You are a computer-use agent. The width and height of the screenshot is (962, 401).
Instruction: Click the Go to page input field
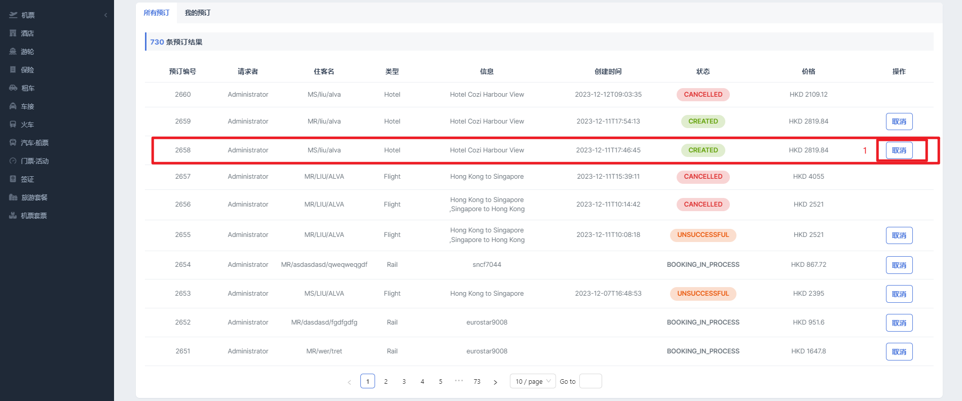pyautogui.click(x=590, y=381)
